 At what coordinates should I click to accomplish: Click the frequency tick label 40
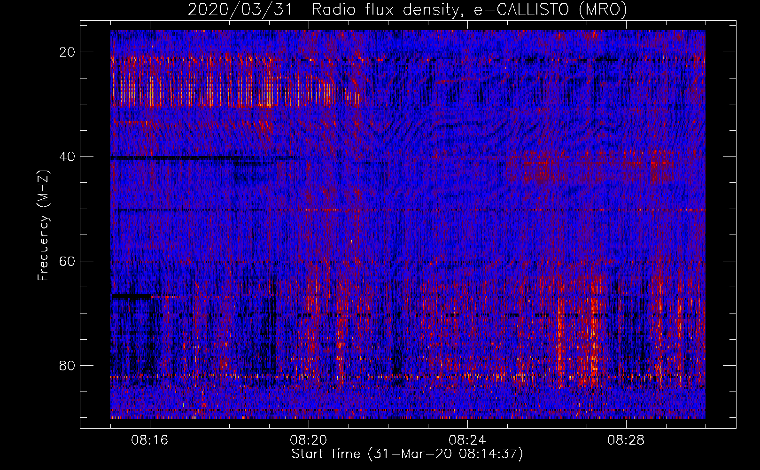tap(67, 157)
